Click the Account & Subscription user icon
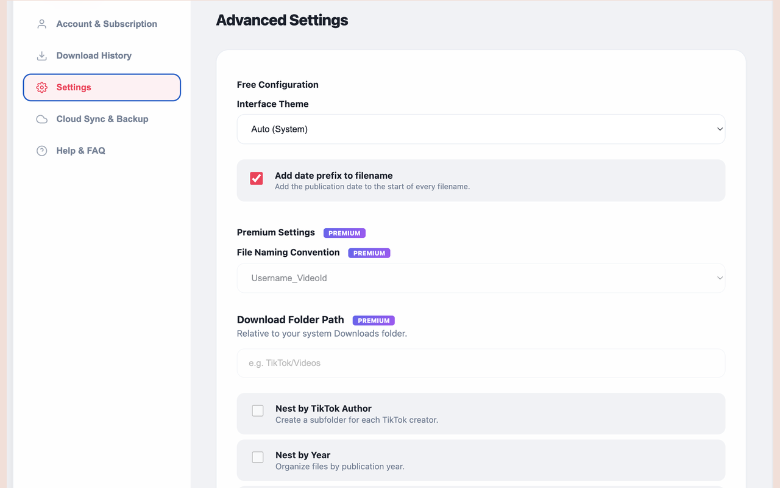This screenshot has width=780, height=488. tap(41, 24)
